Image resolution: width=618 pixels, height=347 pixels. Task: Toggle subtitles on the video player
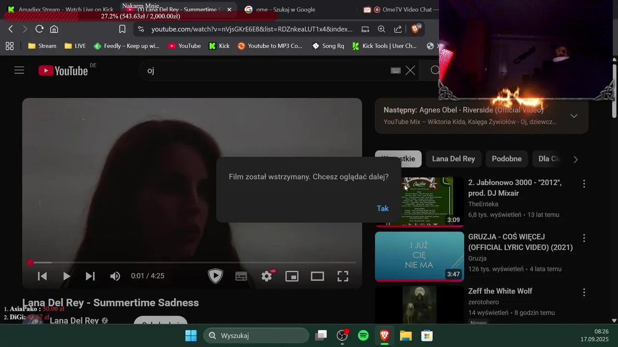tap(241, 276)
